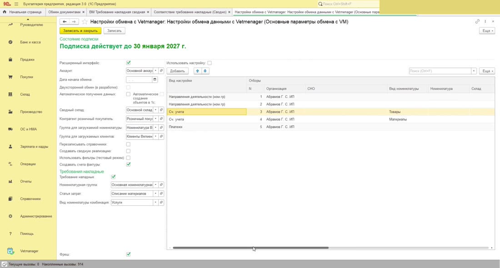Move selected row up with blue arrow
500x268 pixels.
(197, 71)
